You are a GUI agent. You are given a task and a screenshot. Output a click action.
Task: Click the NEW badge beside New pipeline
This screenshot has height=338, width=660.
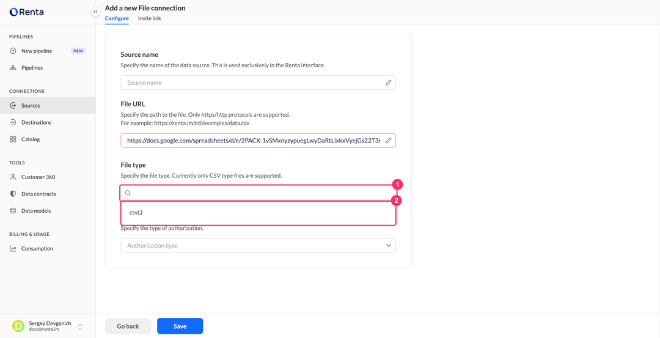coord(78,51)
